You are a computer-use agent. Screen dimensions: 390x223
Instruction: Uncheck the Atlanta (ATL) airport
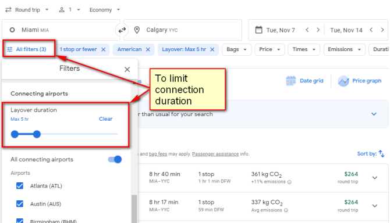pyautogui.click(x=20, y=186)
